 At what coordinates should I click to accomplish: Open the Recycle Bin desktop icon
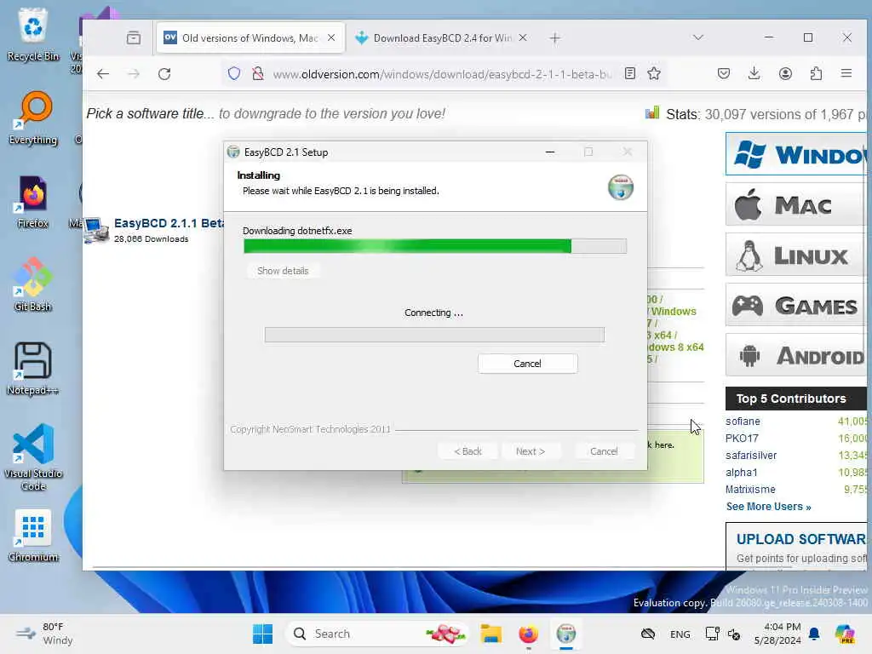[x=33, y=34]
